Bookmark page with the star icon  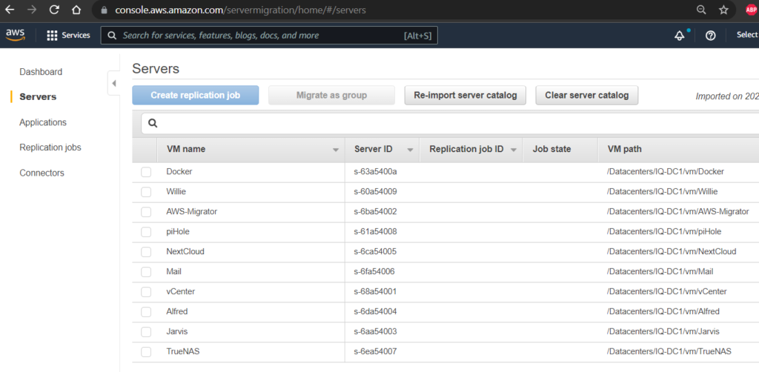point(723,10)
